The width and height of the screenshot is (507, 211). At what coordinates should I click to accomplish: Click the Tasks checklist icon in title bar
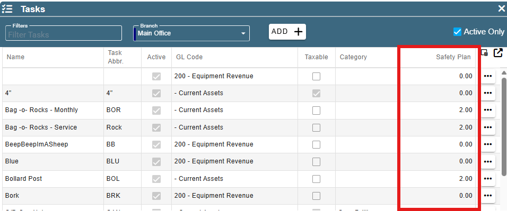coord(7,9)
